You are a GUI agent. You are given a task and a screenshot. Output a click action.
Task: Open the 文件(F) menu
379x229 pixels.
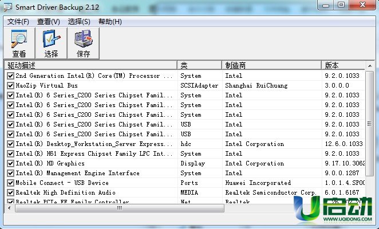18,22
